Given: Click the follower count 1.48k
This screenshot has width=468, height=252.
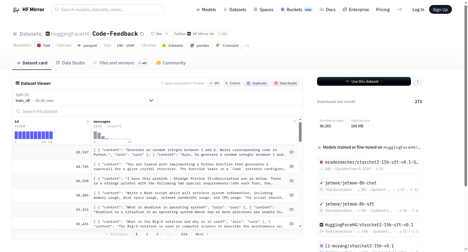Looking at the screenshot, I should [x=222, y=34].
